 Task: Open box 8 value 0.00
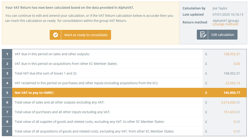click(x=237, y=122)
